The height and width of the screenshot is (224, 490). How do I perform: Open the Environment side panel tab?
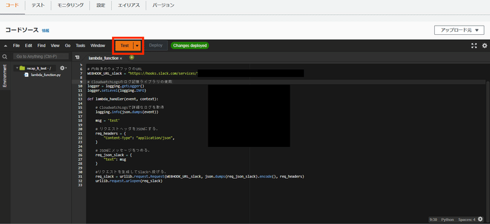pos(5,76)
